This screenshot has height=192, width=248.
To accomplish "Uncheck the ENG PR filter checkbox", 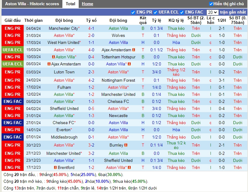I will (x=133, y=12).
